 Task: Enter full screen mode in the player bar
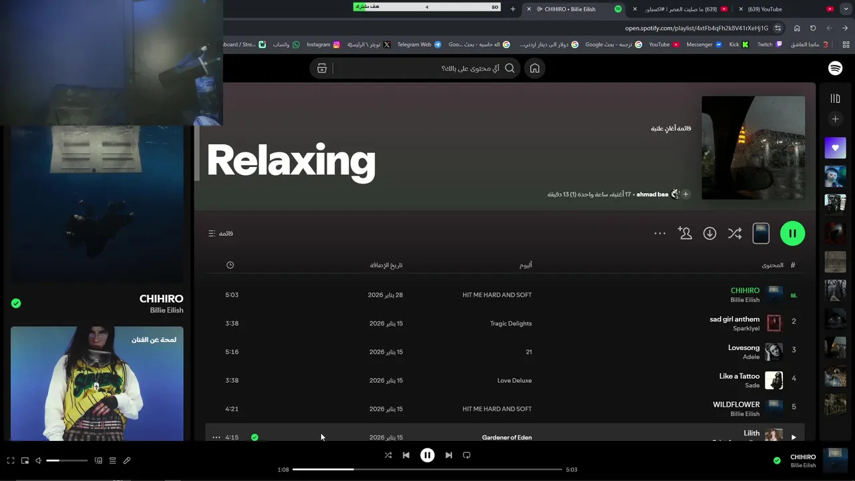point(11,460)
